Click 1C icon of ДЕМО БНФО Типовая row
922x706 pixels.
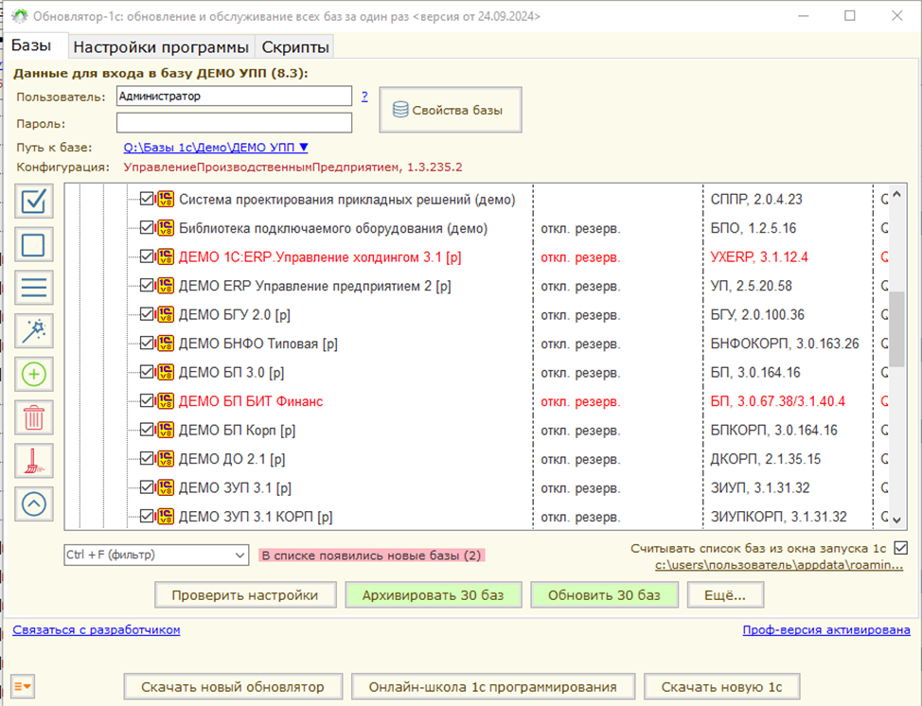(166, 344)
